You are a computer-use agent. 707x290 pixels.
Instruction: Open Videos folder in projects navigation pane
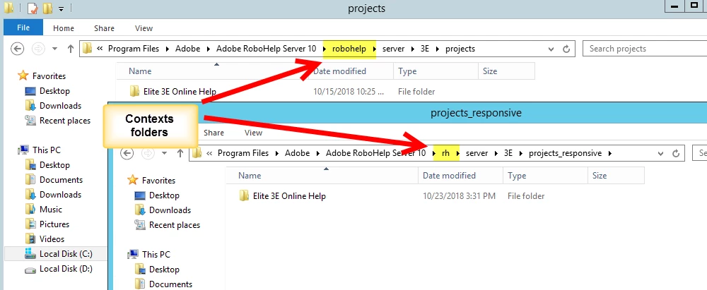tap(45, 239)
